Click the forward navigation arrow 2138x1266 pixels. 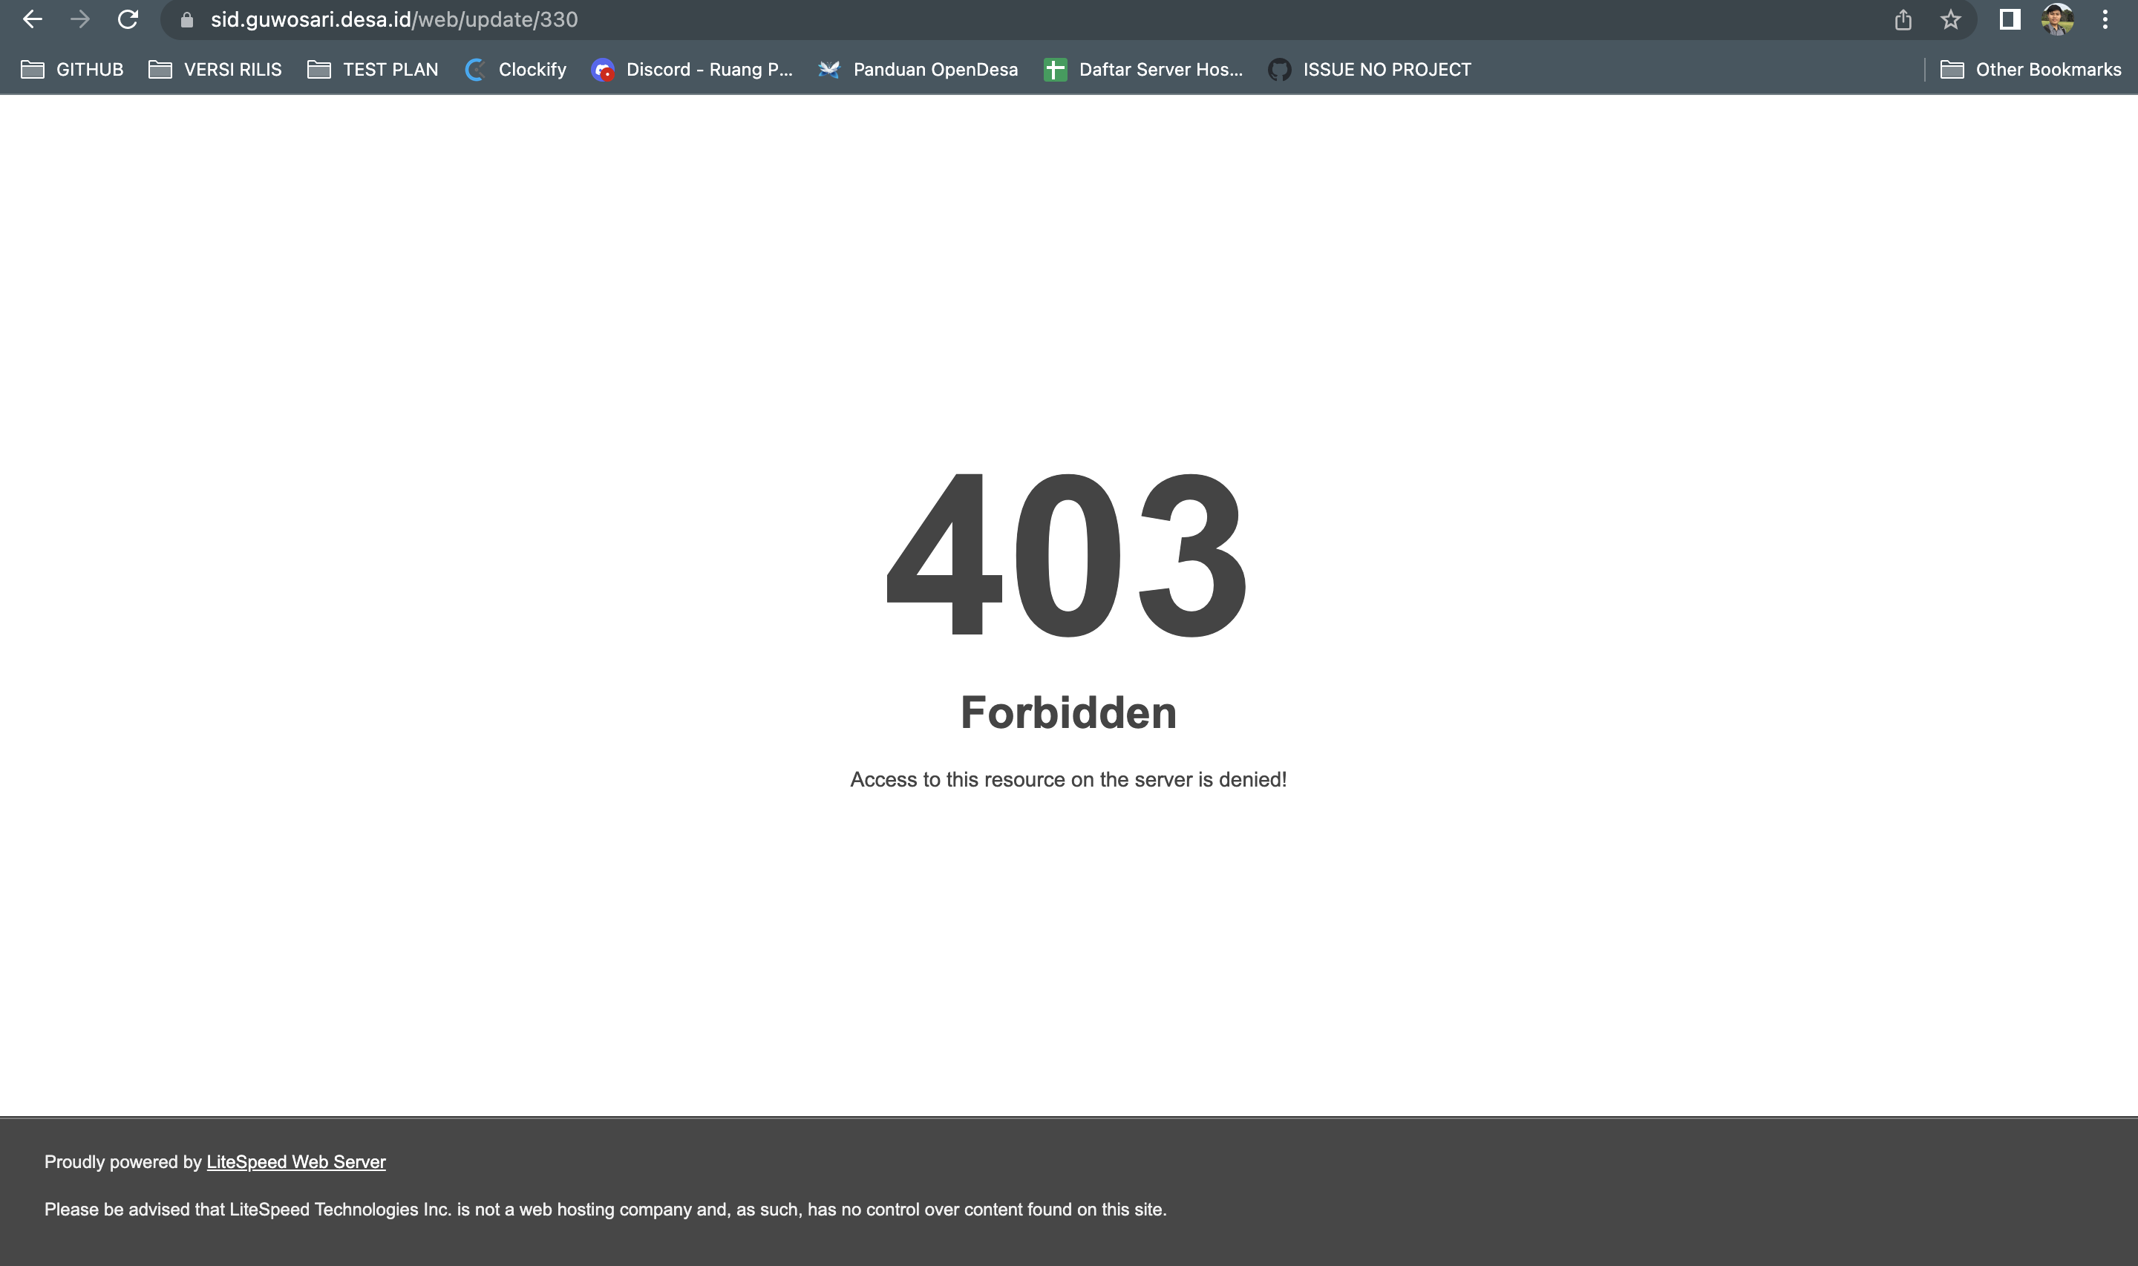80,19
